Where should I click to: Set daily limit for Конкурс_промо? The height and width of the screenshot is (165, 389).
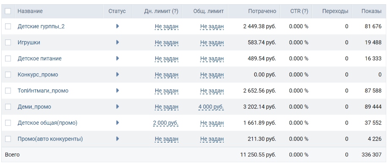167,75
